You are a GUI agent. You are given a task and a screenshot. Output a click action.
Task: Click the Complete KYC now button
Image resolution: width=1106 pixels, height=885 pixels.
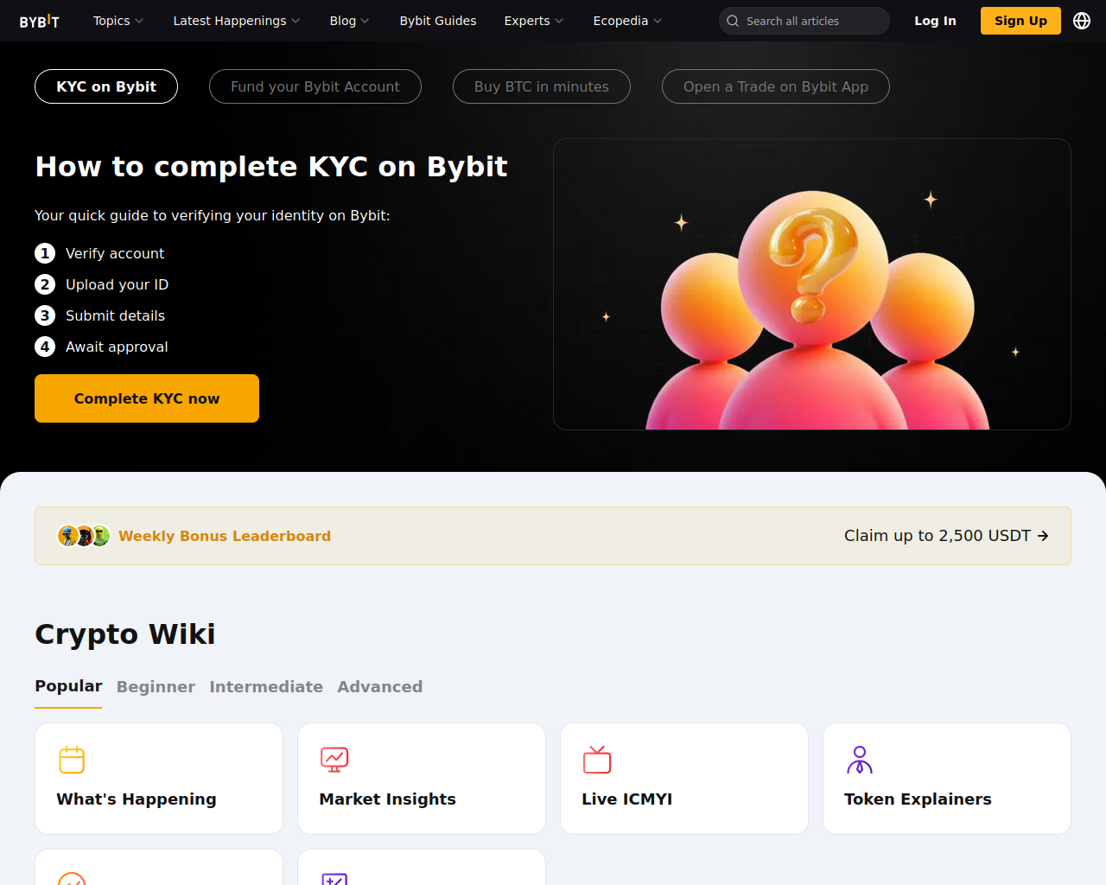tap(147, 398)
